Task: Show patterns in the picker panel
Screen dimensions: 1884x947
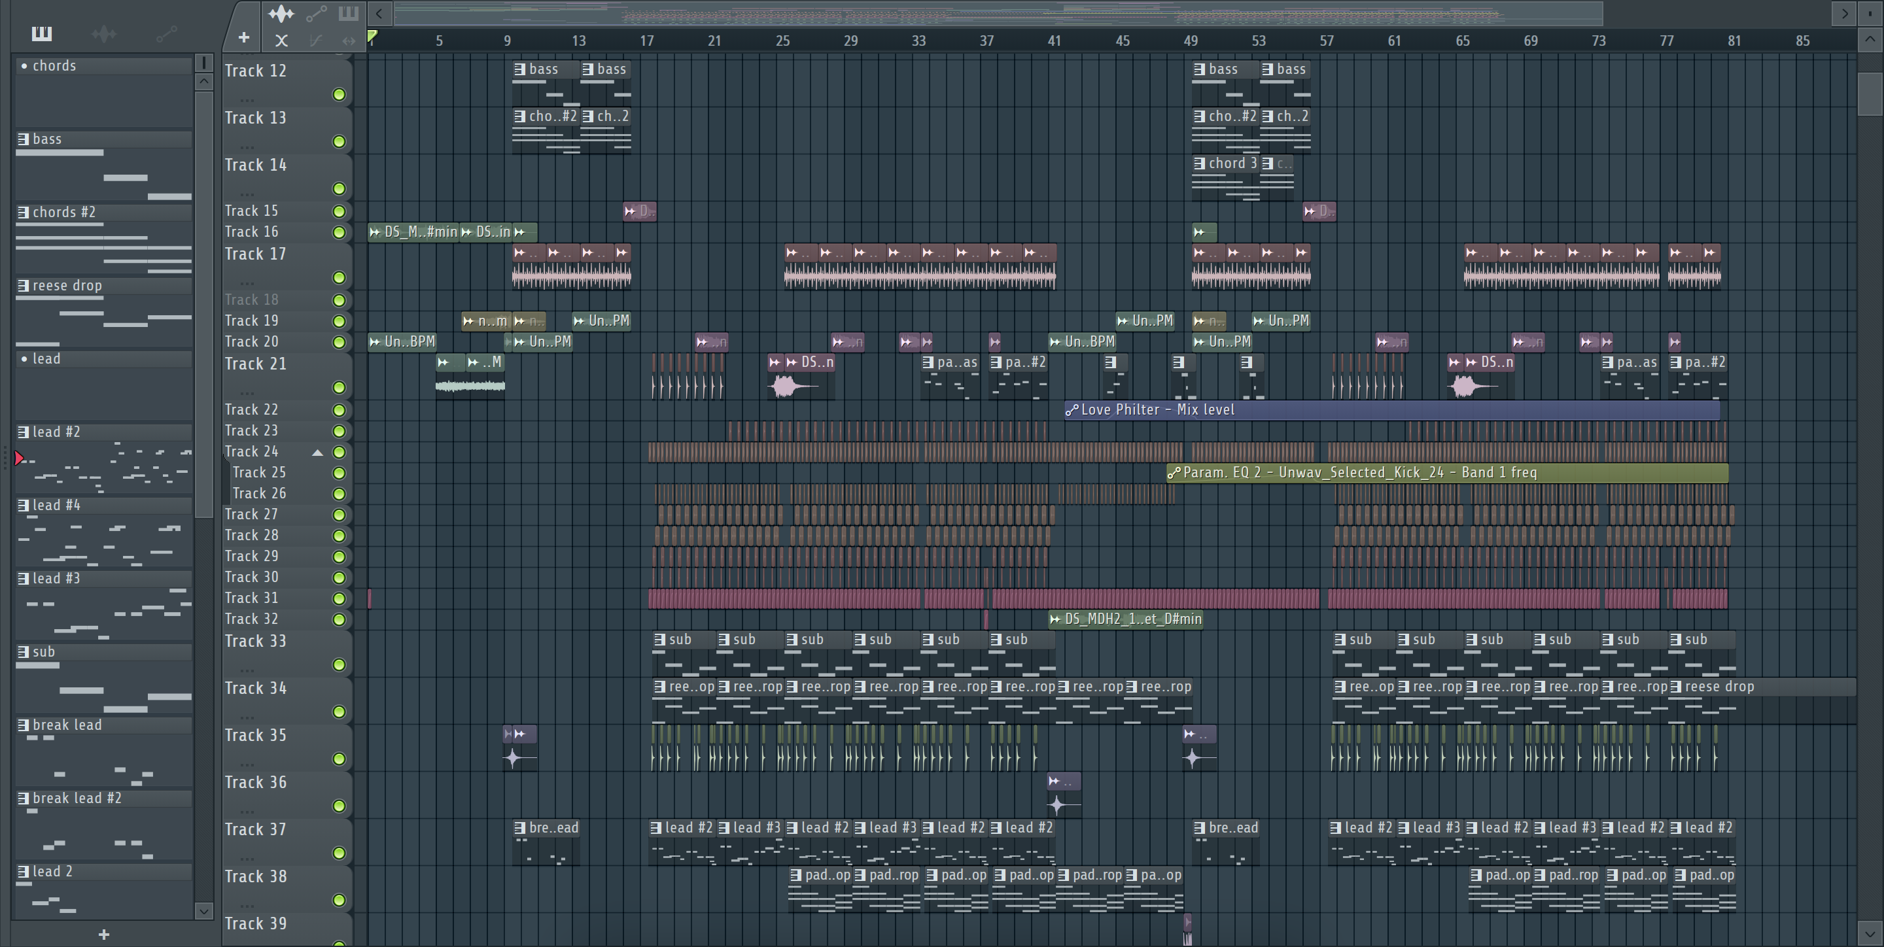Action: (x=42, y=33)
